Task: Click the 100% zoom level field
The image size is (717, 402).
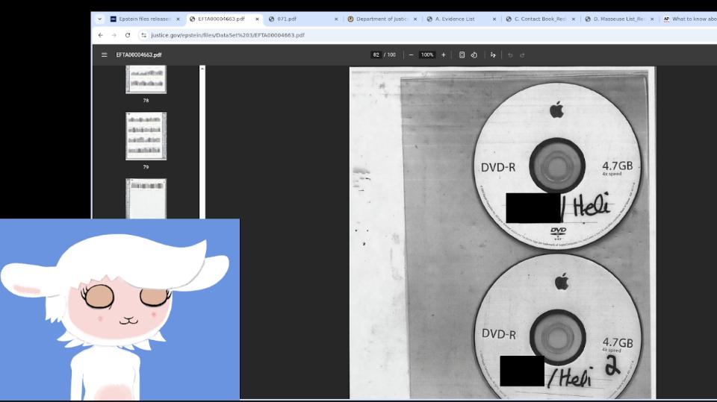Action: [x=427, y=54]
